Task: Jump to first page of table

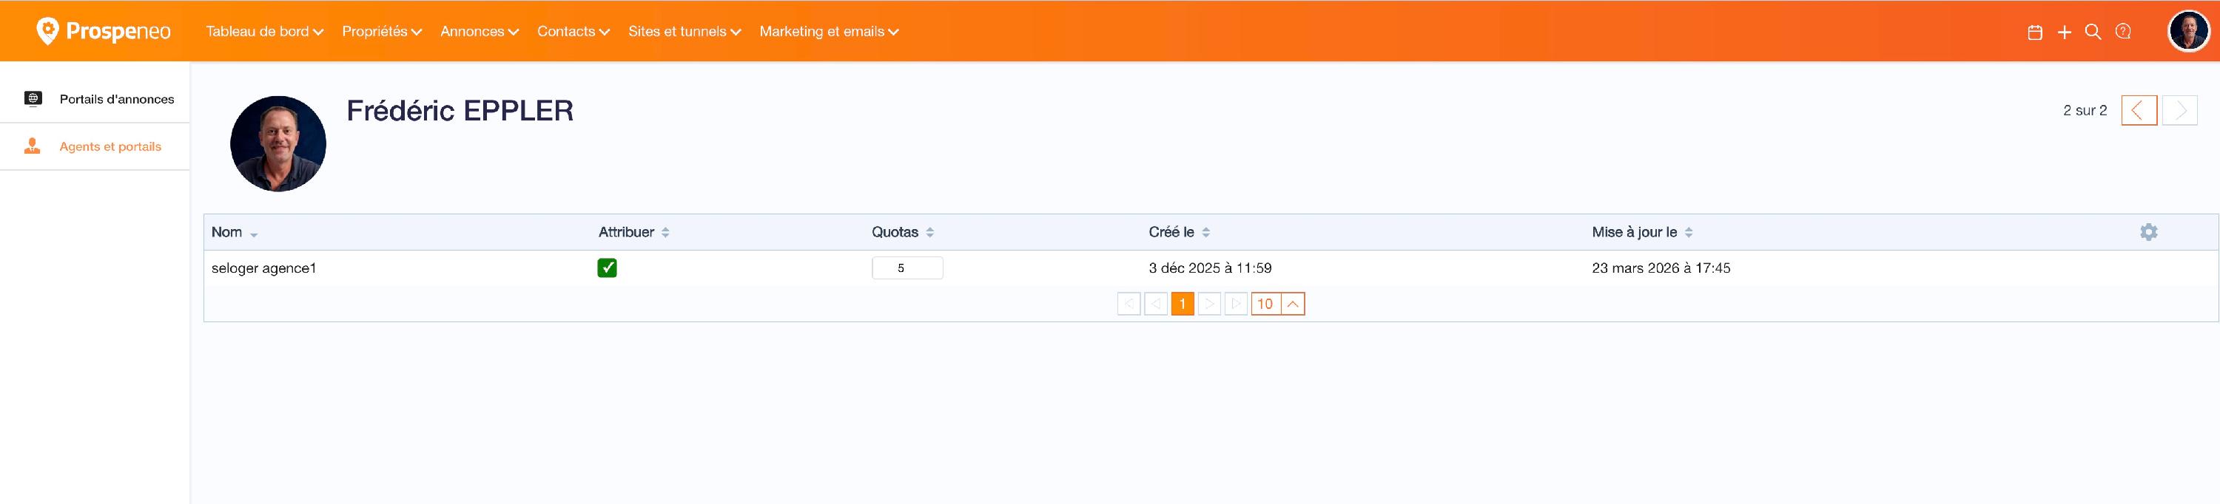Action: (1129, 304)
